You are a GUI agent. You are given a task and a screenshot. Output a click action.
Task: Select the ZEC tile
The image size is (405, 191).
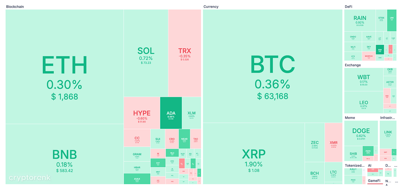pos(315,142)
